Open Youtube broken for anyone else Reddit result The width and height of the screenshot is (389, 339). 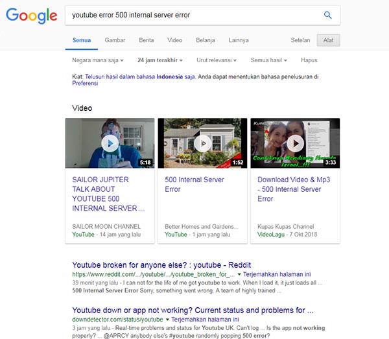tap(161, 265)
